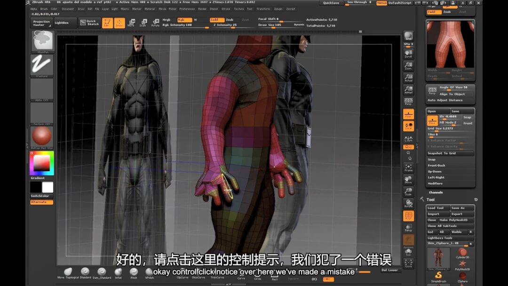Open the Render menu
The width and height of the screenshot is (508, 286).
[202, 9]
